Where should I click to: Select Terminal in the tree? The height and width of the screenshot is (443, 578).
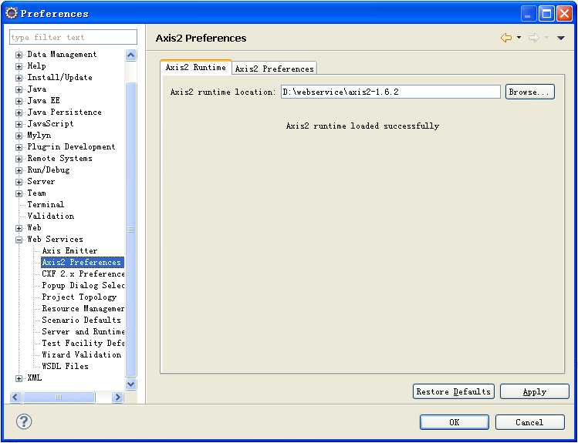click(46, 204)
